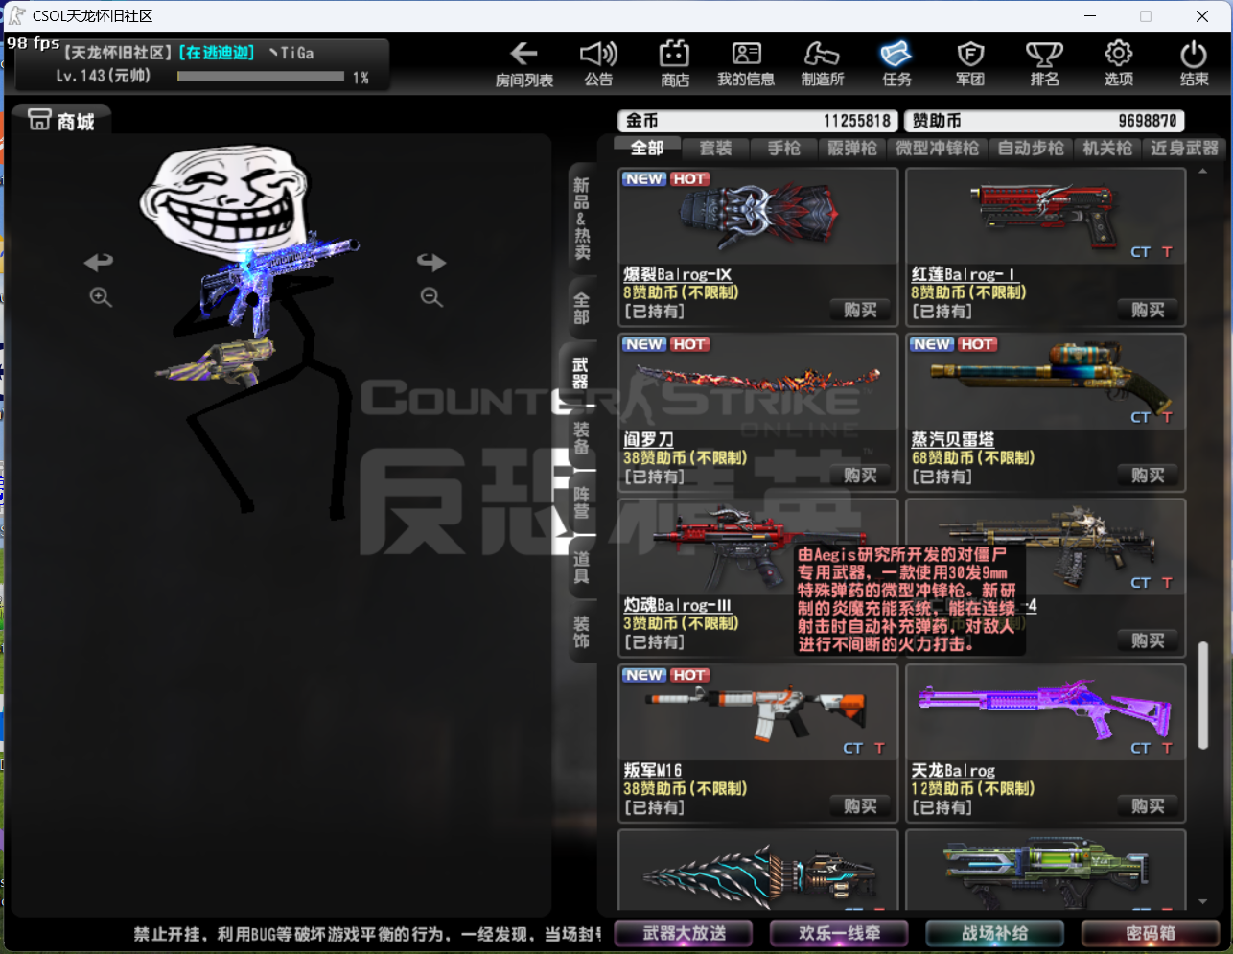Open the 装饰 vertical side tab
Screen dimensions: 1233x954
pos(582,632)
